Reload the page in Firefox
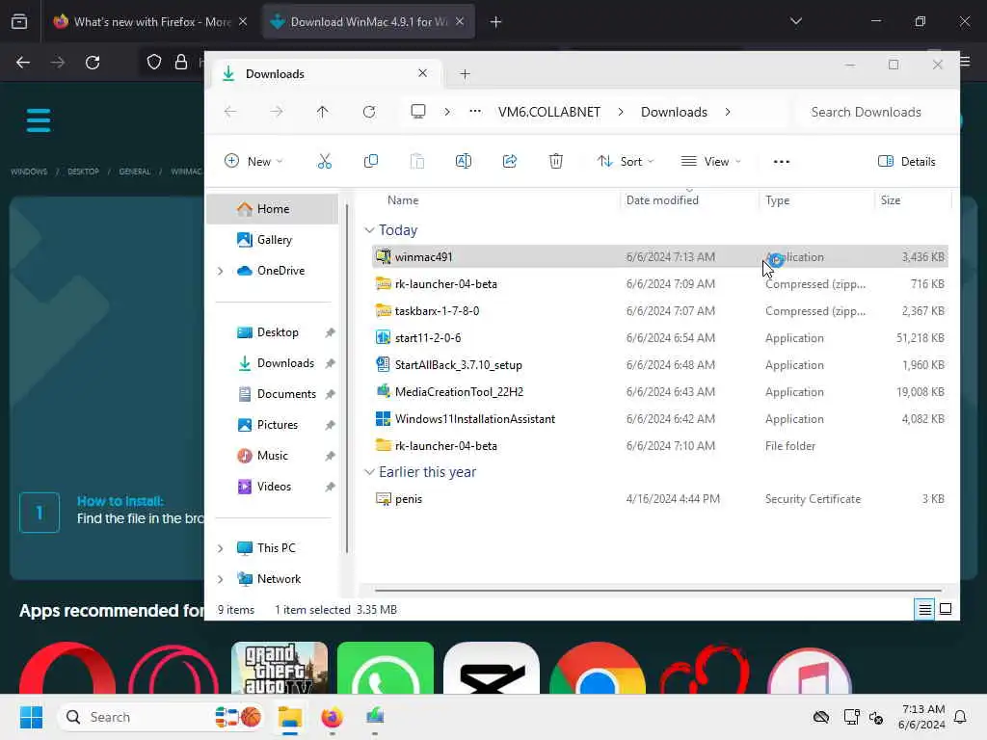The height and width of the screenshot is (740, 987). coord(93,63)
